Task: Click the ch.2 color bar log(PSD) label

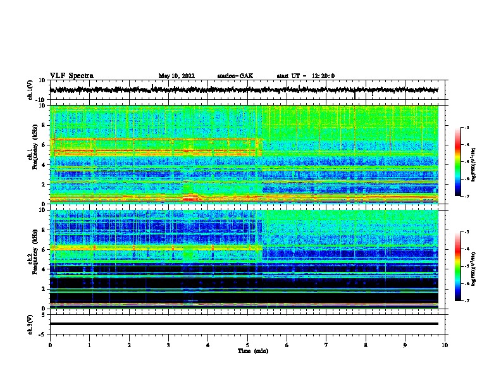Action: [x=474, y=269]
